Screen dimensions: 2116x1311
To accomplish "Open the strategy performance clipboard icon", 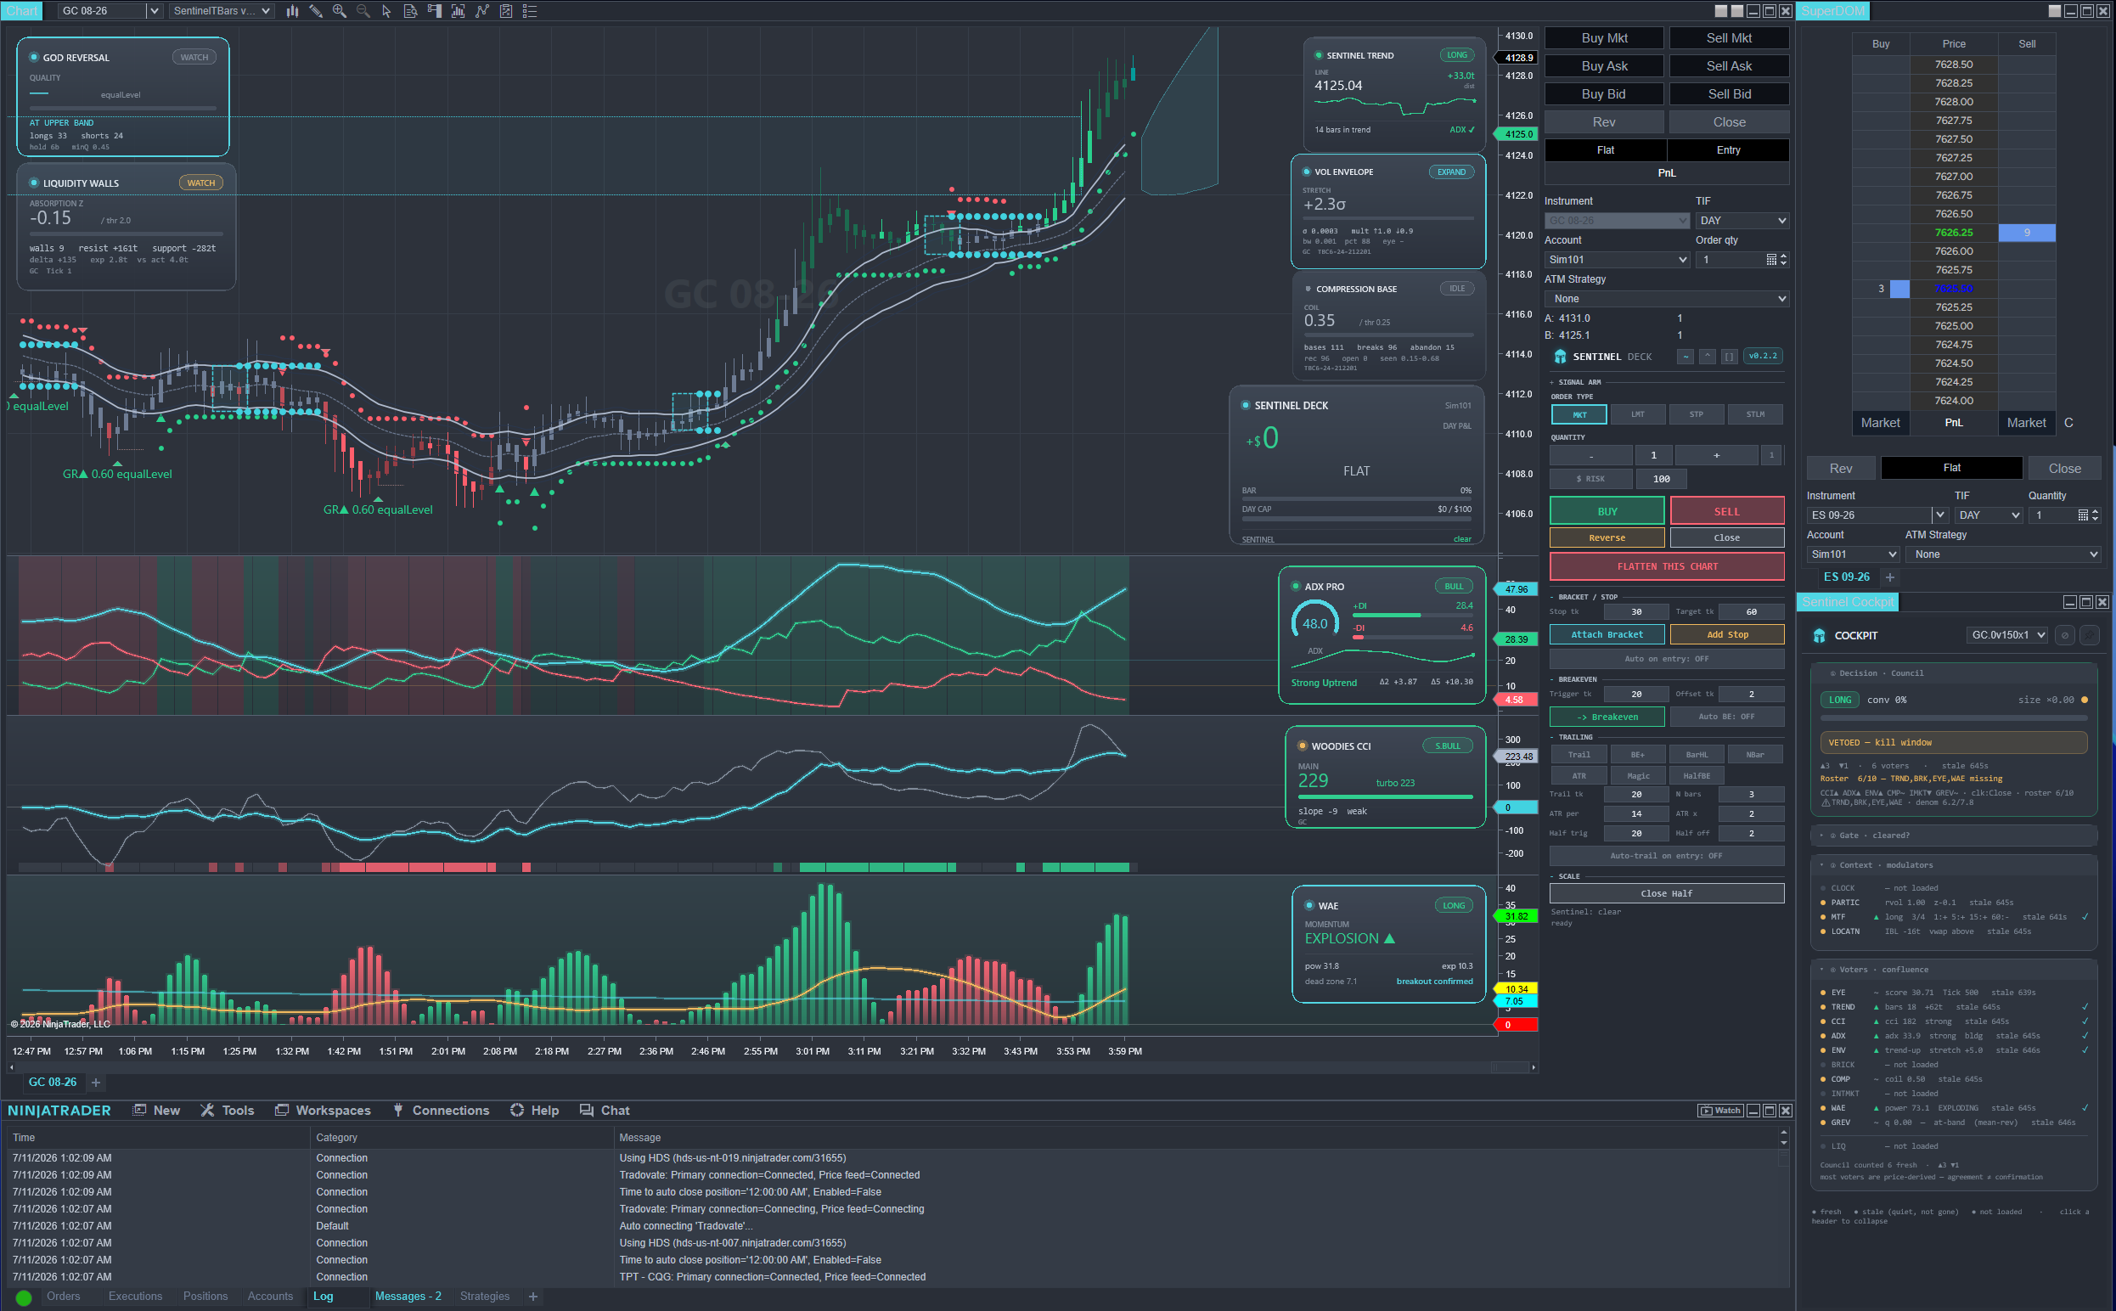I will point(505,11).
